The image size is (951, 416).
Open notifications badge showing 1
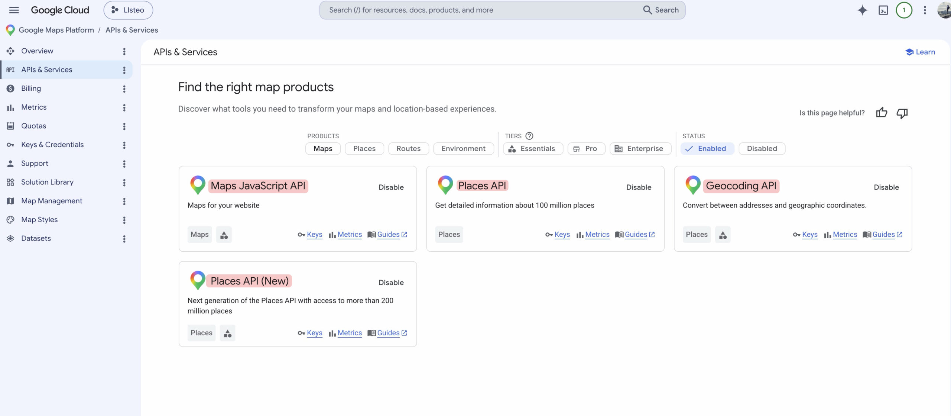[x=904, y=10]
